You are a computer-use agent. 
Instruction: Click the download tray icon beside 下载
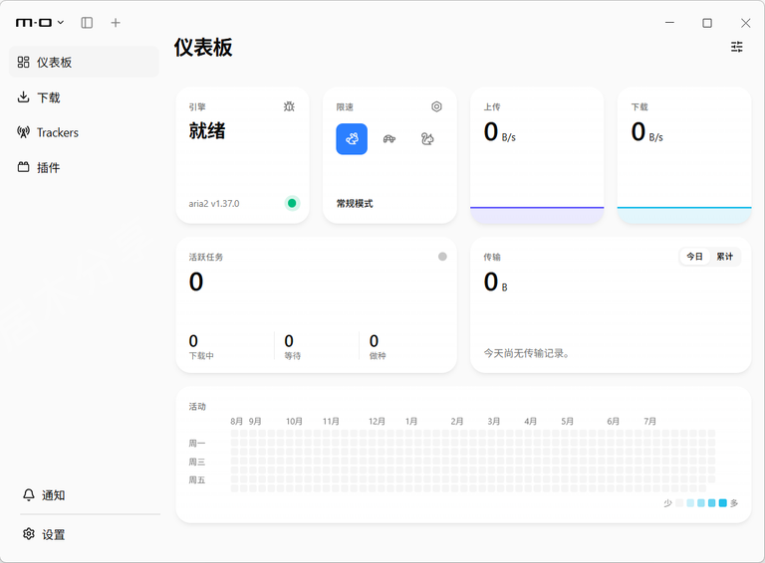pyautogui.click(x=24, y=96)
